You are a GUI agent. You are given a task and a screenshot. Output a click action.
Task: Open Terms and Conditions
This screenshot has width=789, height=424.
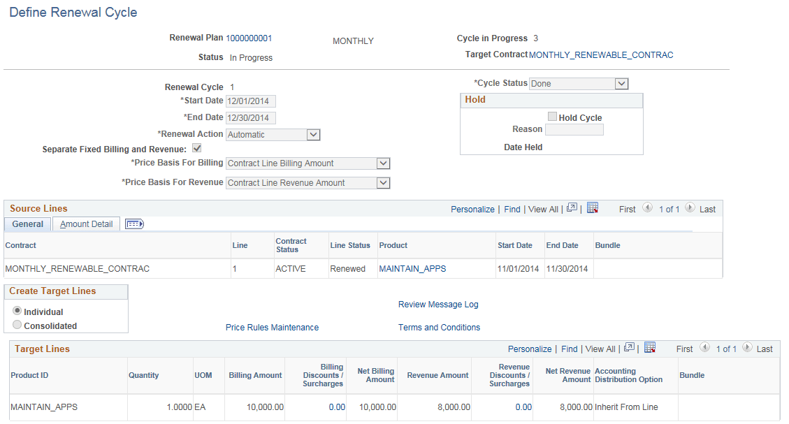point(439,327)
